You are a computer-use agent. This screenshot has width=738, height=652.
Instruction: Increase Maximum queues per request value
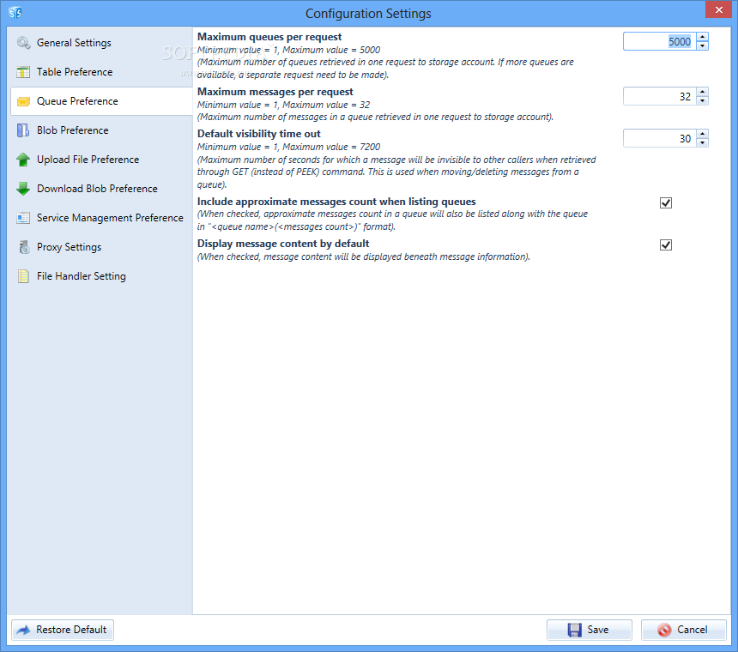[x=702, y=37]
